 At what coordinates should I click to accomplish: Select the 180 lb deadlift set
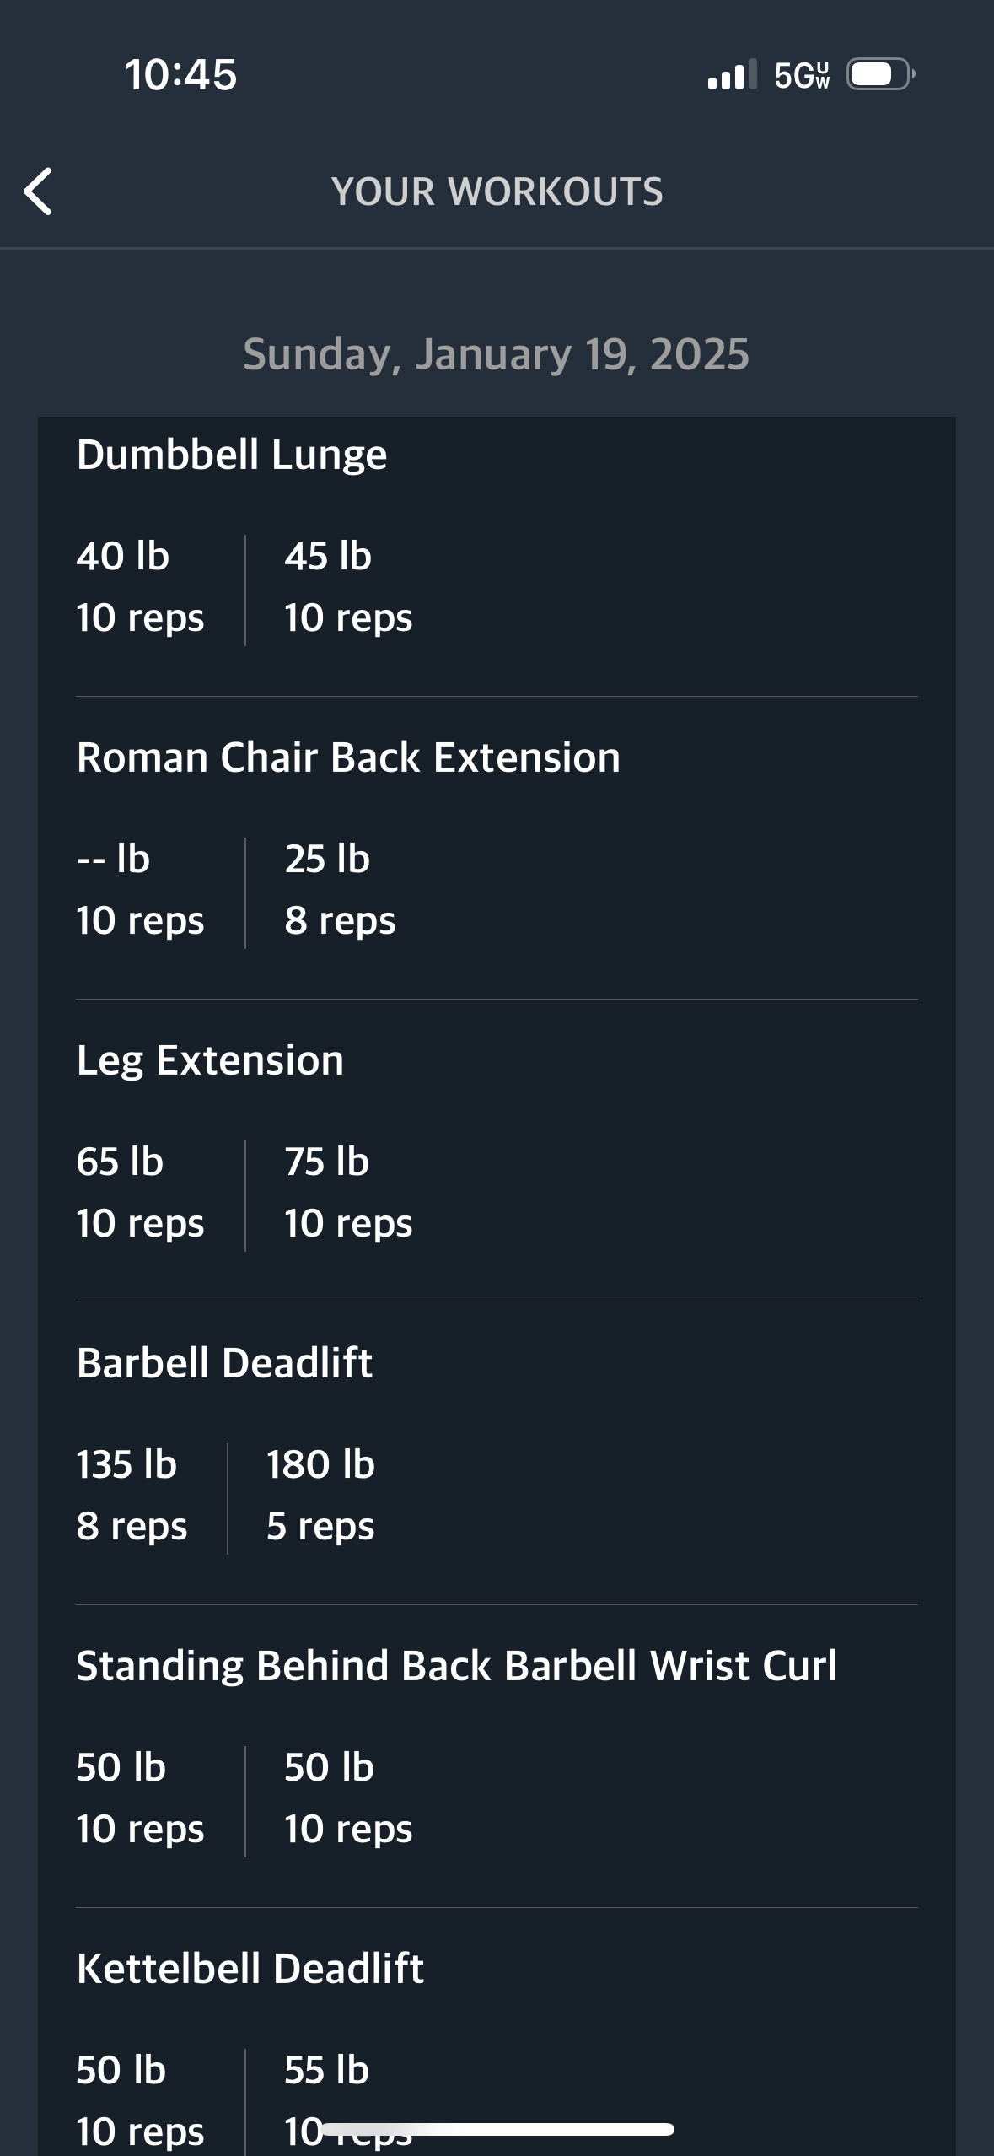point(320,1496)
